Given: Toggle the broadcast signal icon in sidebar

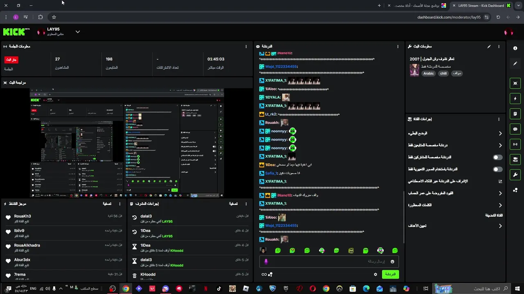Looking at the screenshot, I should 515,144.
